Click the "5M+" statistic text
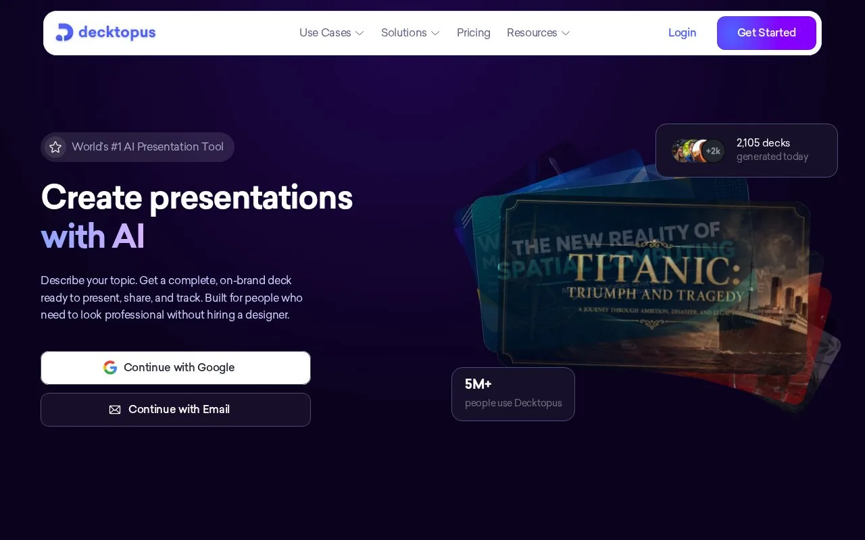The width and height of the screenshot is (865, 540). coord(478,385)
